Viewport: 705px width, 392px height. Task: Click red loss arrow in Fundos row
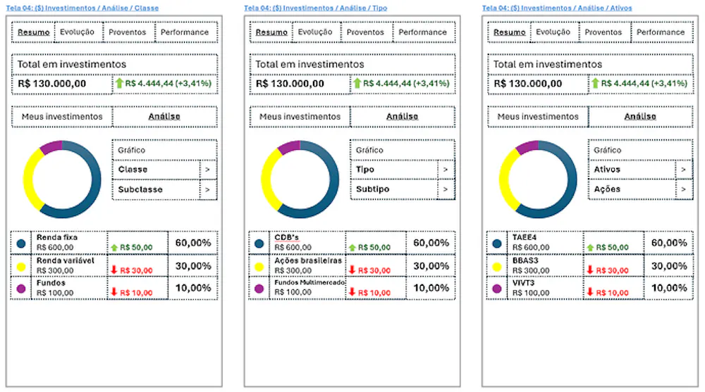coord(114,292)
